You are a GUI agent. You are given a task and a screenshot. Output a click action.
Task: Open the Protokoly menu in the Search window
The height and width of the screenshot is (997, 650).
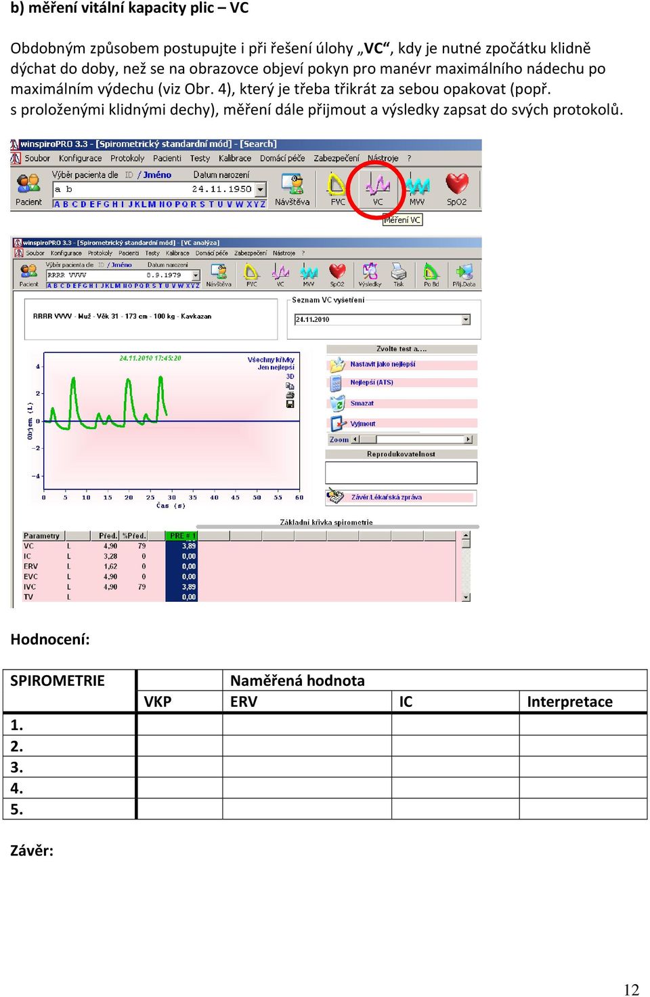pyautogui.click(x=127, y=159)
